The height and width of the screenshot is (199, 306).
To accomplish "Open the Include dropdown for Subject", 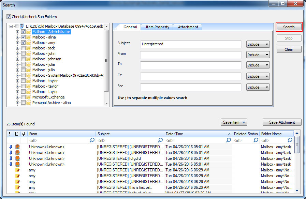I will click(258, 44).
